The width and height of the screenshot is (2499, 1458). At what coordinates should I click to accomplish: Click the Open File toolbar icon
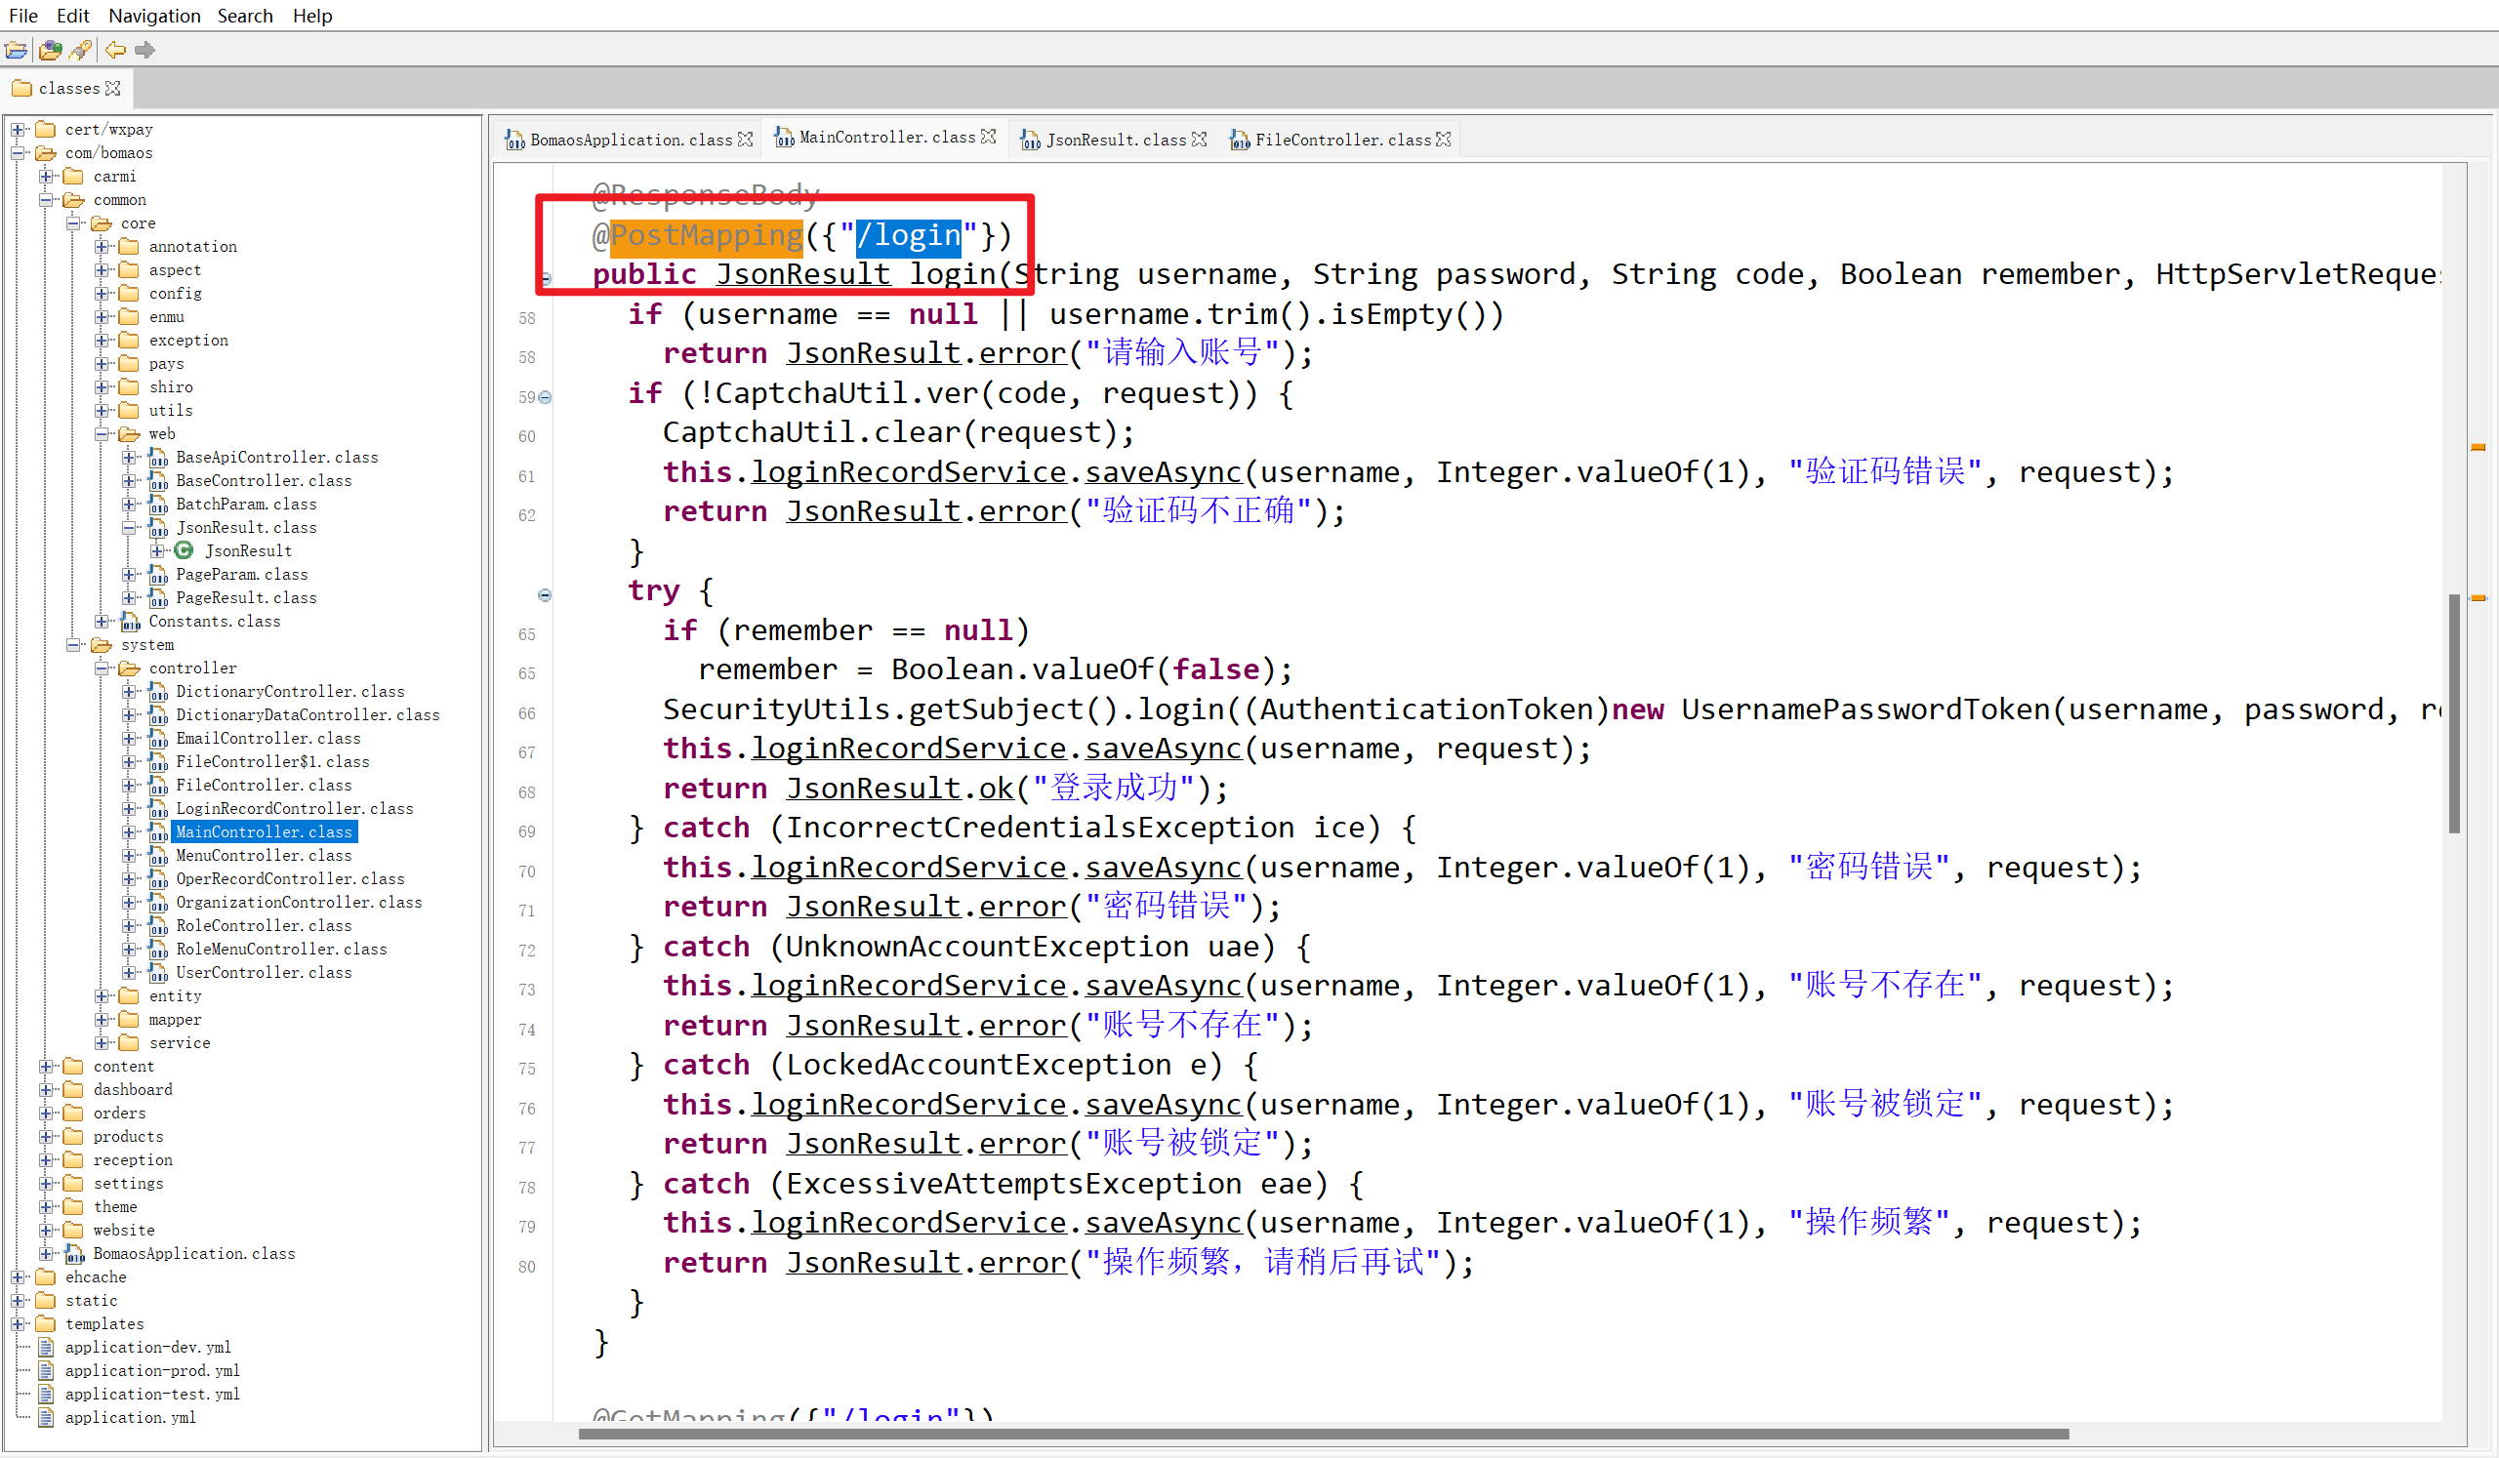[16, 50]
